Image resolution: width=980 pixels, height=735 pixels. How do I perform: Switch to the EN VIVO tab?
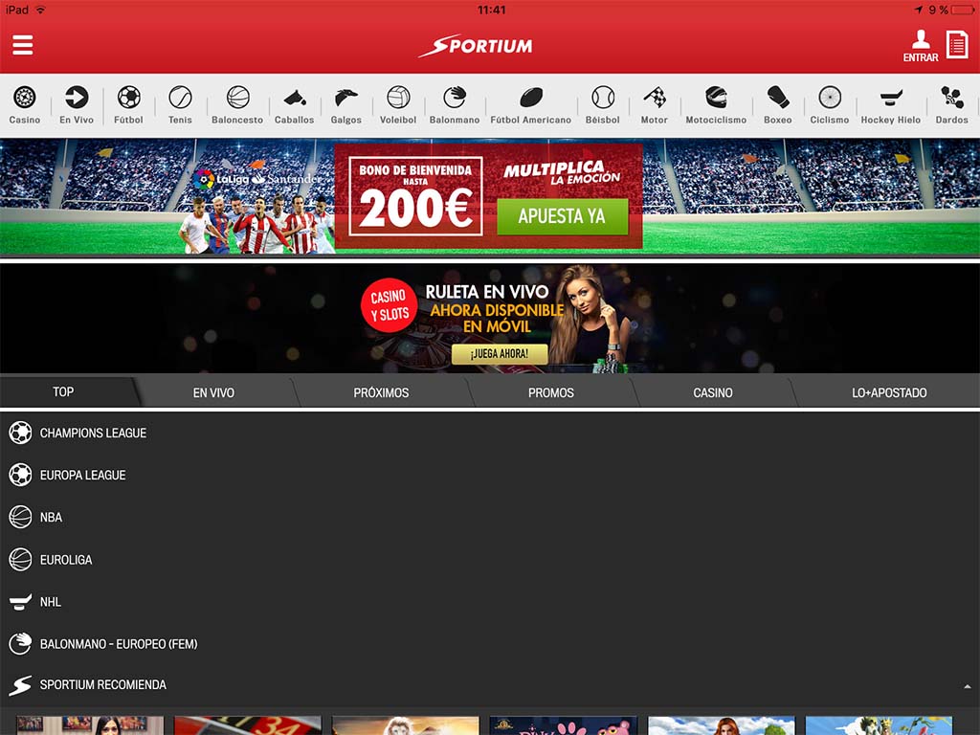click(213, 392)
